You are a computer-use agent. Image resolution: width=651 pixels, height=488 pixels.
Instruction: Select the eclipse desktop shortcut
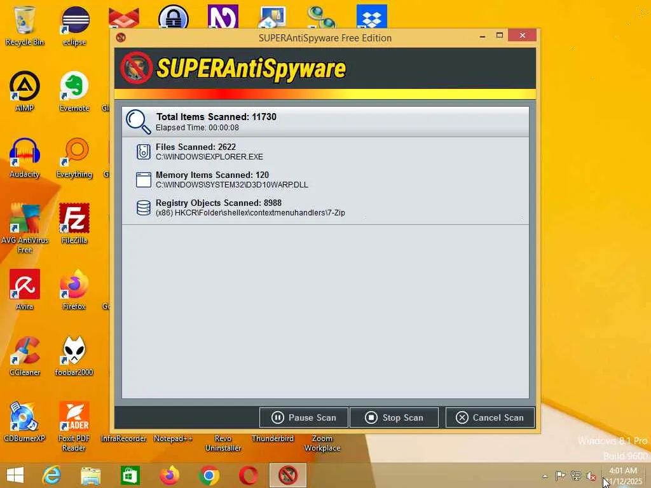[75, 25]
